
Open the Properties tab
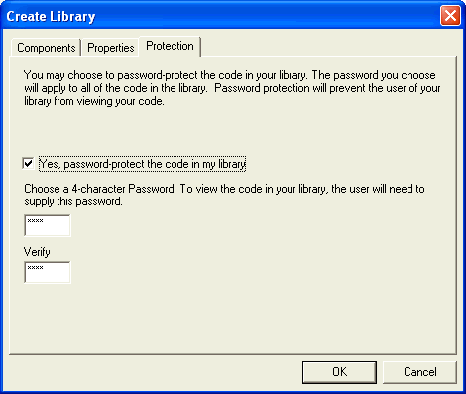point(110,48)
